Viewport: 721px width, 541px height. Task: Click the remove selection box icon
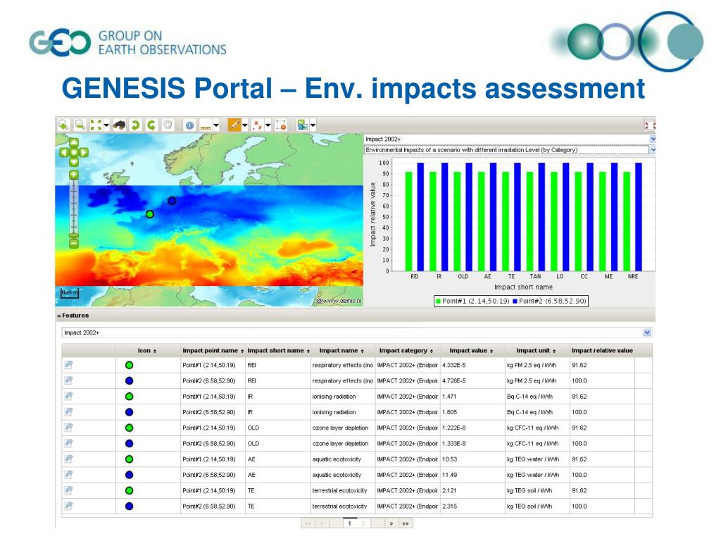pyautogui.click(x=280, y=125)
